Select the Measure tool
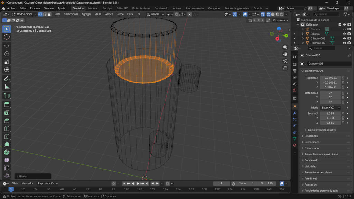 [x=7, y=87]
